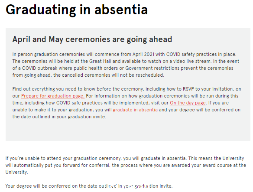Click the words "Great Hall" in the notice
The width and height of the screenshot is (253, 192).
pyautogui.click(x=100, y=62)
